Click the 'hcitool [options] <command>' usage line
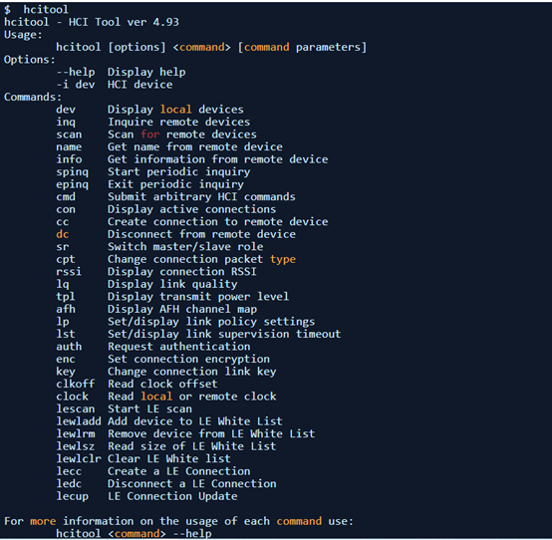Image resolution: width=552 pixels, height=540 pixels. (x=211, y=47)
